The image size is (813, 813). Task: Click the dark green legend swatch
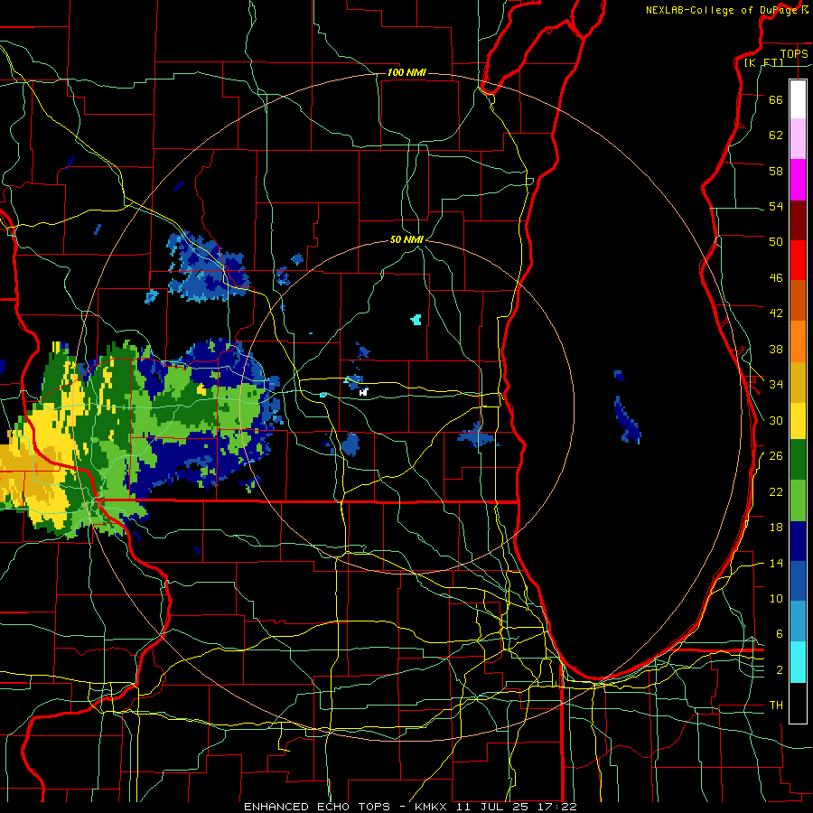coord(798,460)
